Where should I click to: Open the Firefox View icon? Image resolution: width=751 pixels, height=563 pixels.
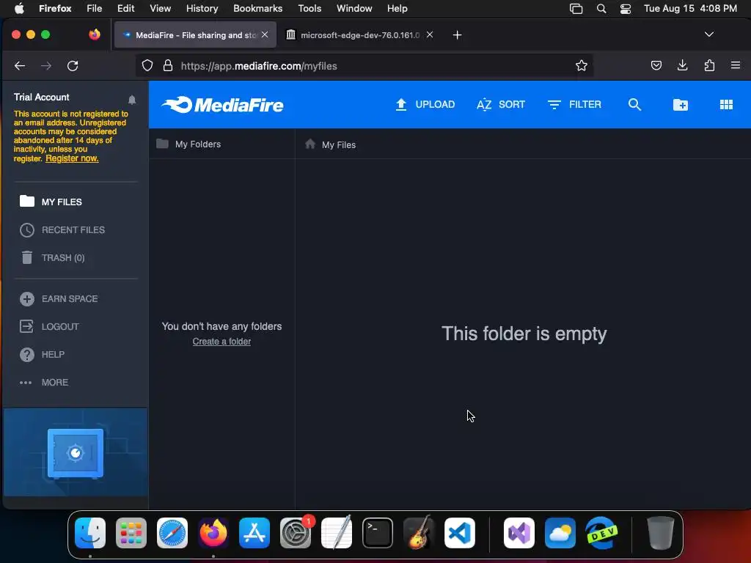[95, 34]
